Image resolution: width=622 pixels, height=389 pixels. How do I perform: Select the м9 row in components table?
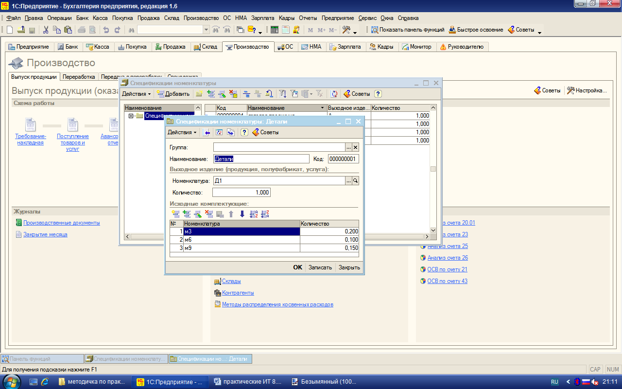coord(264,248)
